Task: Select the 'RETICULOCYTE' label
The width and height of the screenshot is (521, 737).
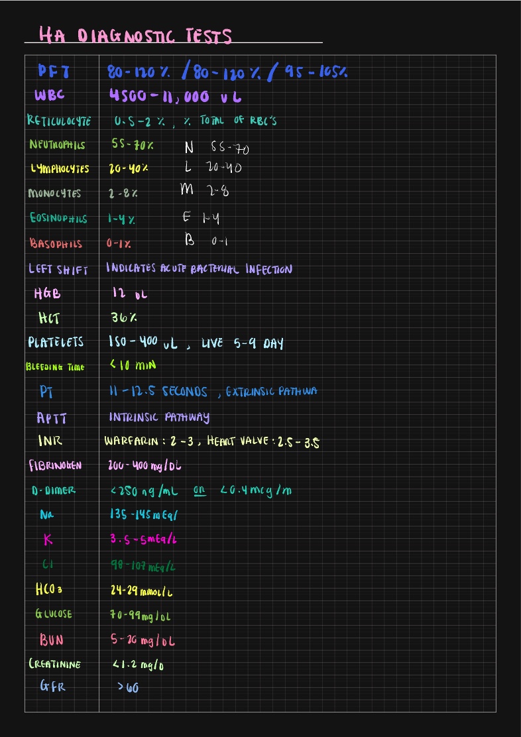Action: click(x=59, y=121)
